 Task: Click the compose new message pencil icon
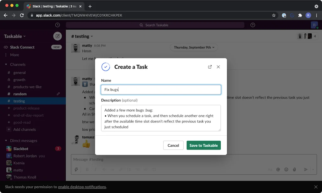pos(57,36)
